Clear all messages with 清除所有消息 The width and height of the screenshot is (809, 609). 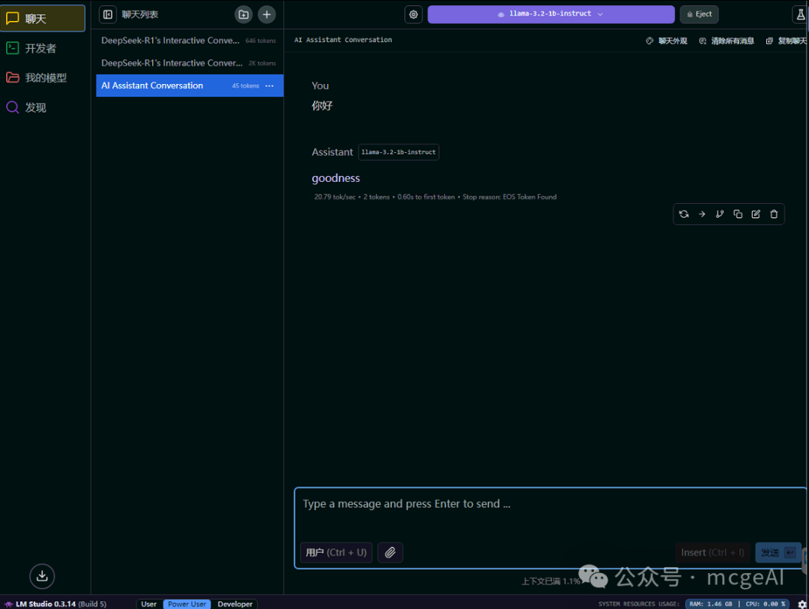click(x=727, y=40)
